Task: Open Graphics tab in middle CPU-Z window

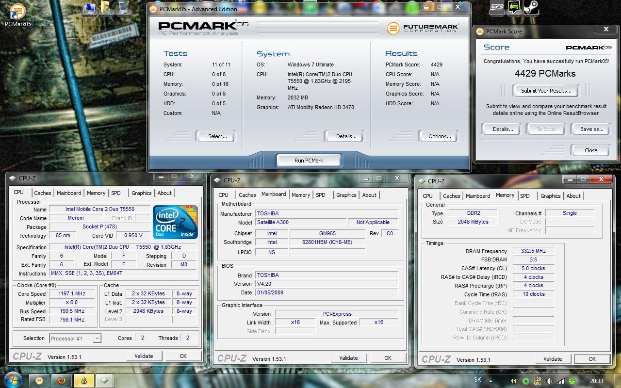Action: coord(346,195)
